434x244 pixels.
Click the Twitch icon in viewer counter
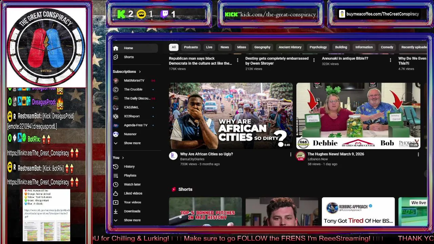coord(164,14)
